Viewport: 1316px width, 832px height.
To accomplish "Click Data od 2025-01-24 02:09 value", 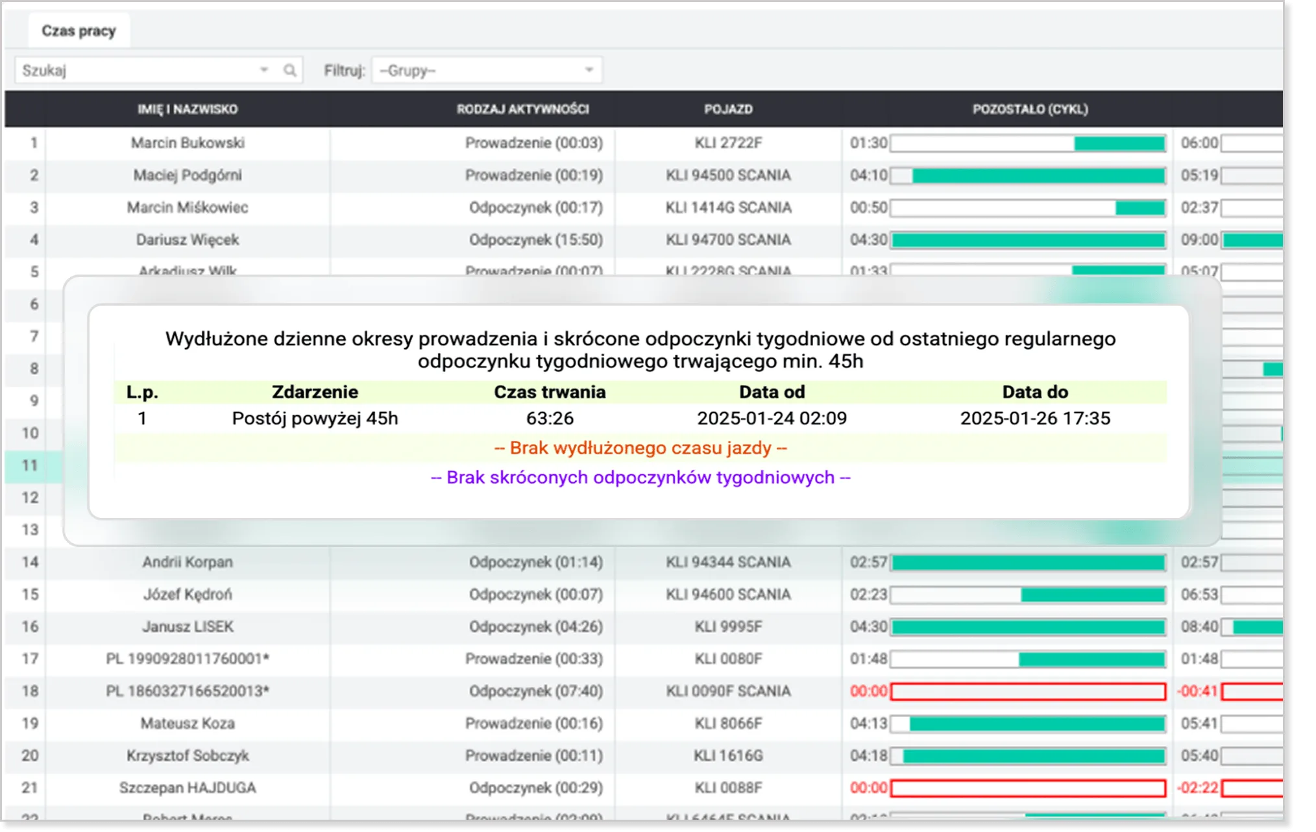I will [772, 419].
